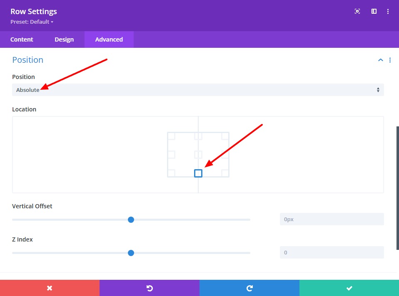
Task: Open Position section options menu
Action: click(x=390, y=60)
